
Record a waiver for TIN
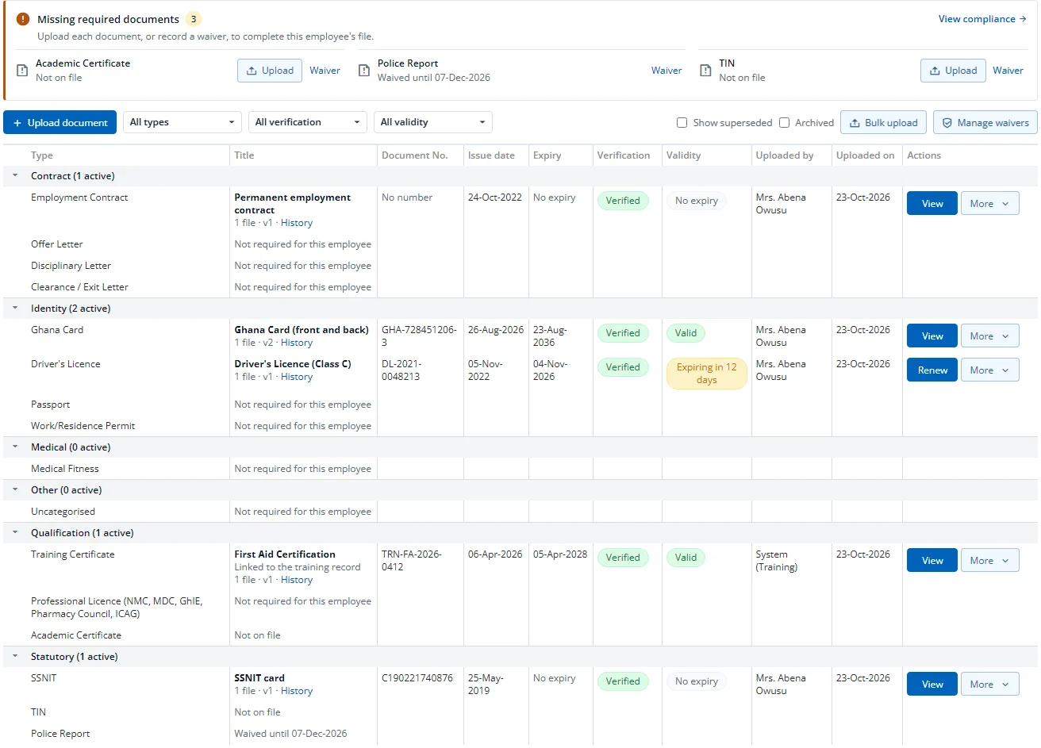(x=1008, y=71)
